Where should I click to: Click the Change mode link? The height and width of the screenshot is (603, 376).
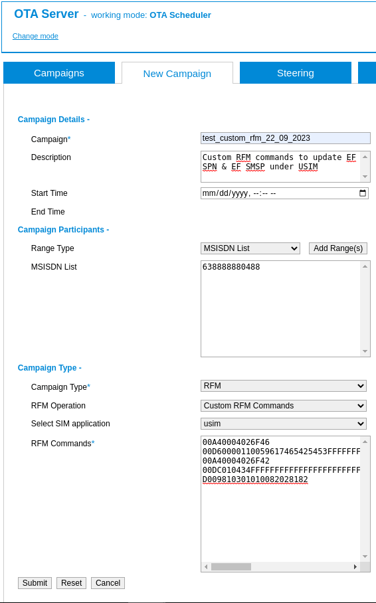tap(35, 36)
